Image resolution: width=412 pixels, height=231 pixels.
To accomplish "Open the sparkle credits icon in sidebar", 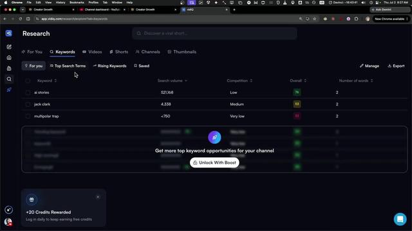I will [x=8, y=210].
